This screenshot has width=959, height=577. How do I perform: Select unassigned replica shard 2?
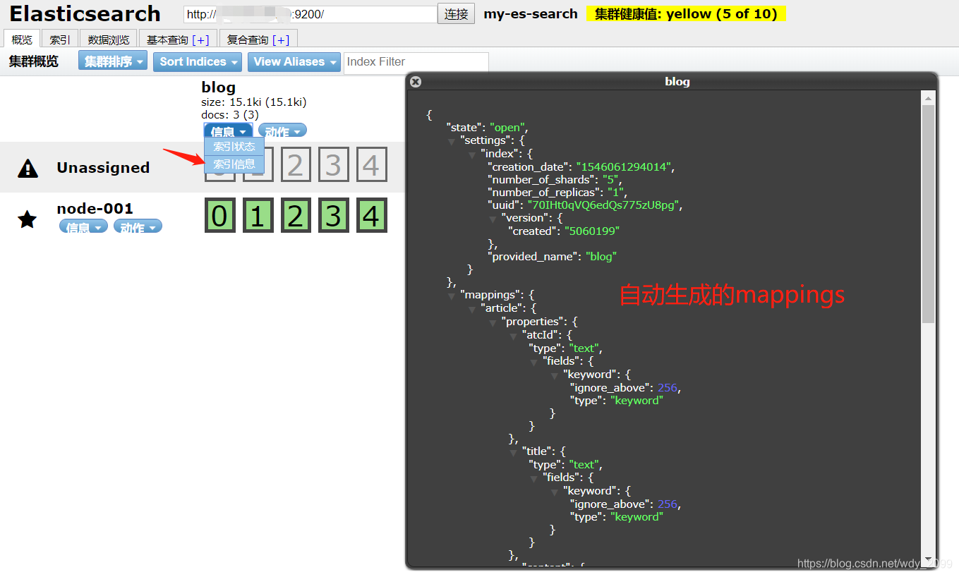295,164
